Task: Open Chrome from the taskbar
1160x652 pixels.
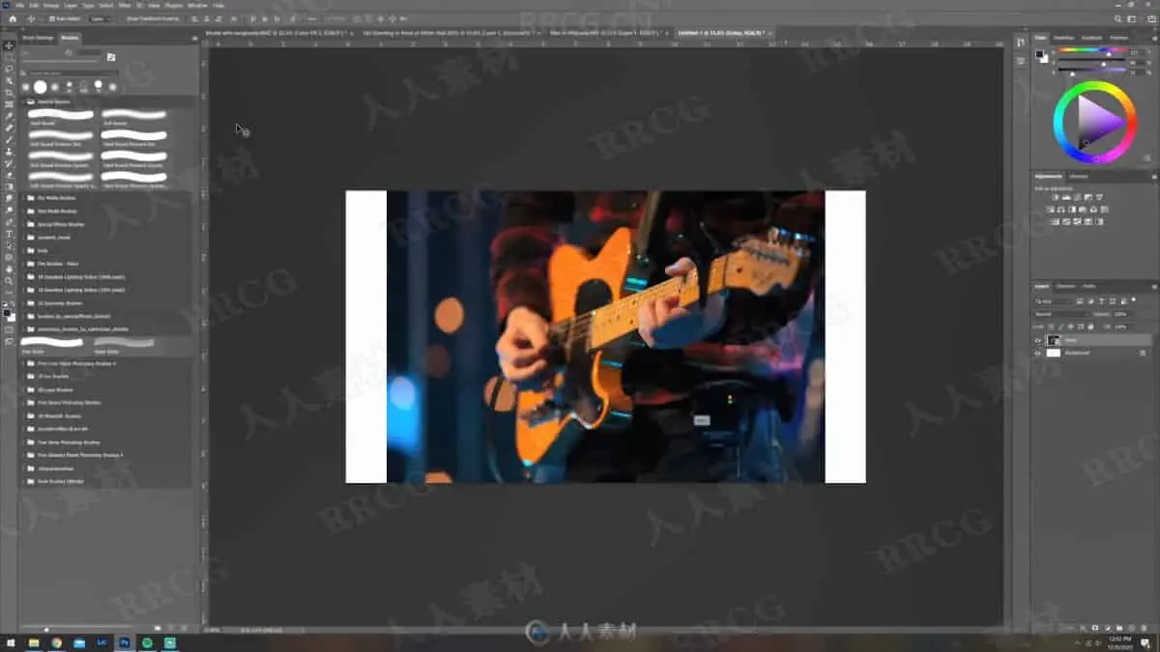Action: point(57,642)
